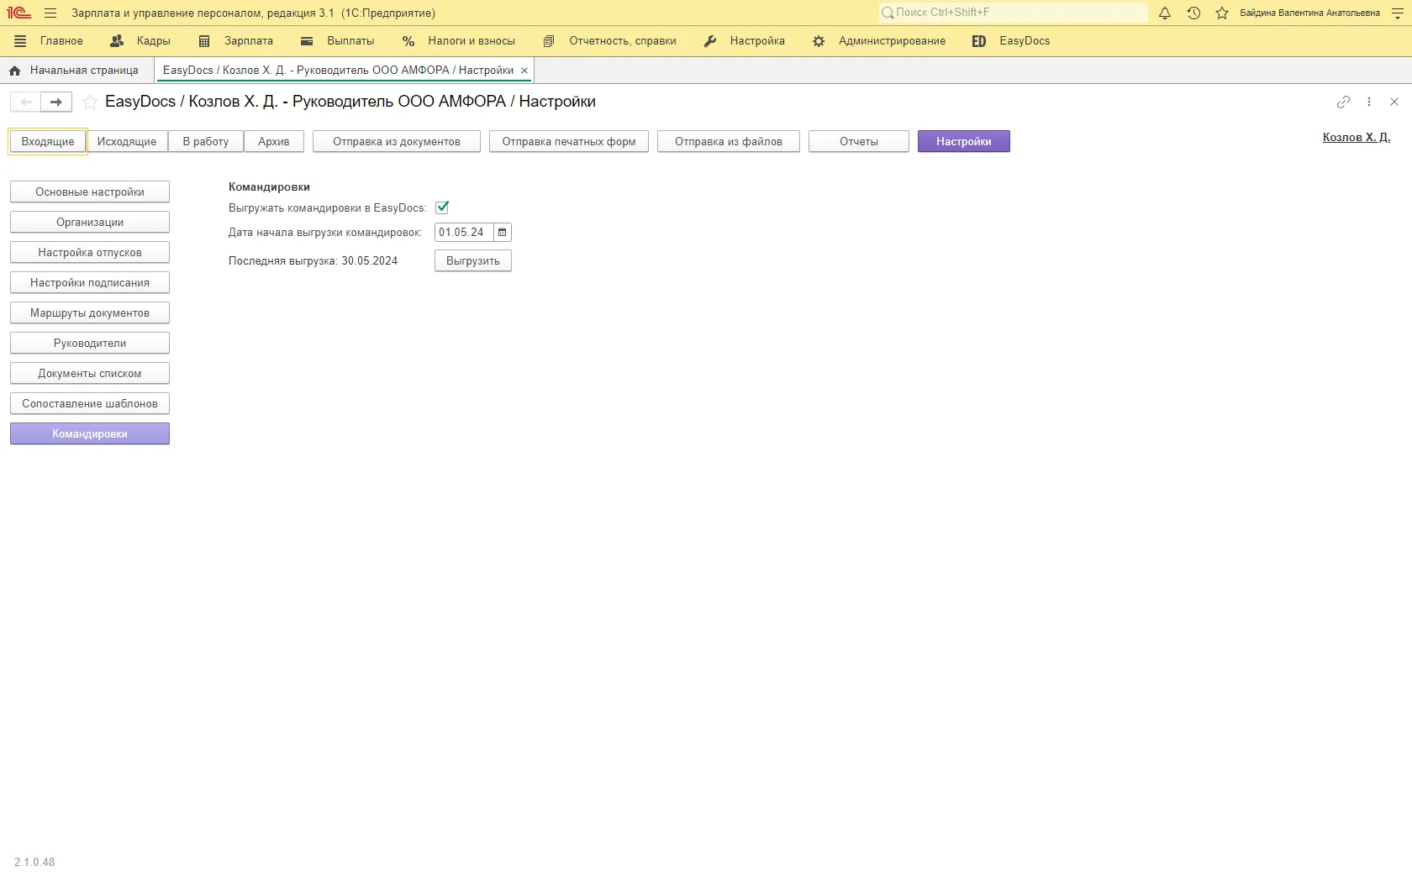Image resolution: width=1412 pixels, height=882 pixels.
Task: Add page to favorites star icon
Action: click(x=90, y=102)
